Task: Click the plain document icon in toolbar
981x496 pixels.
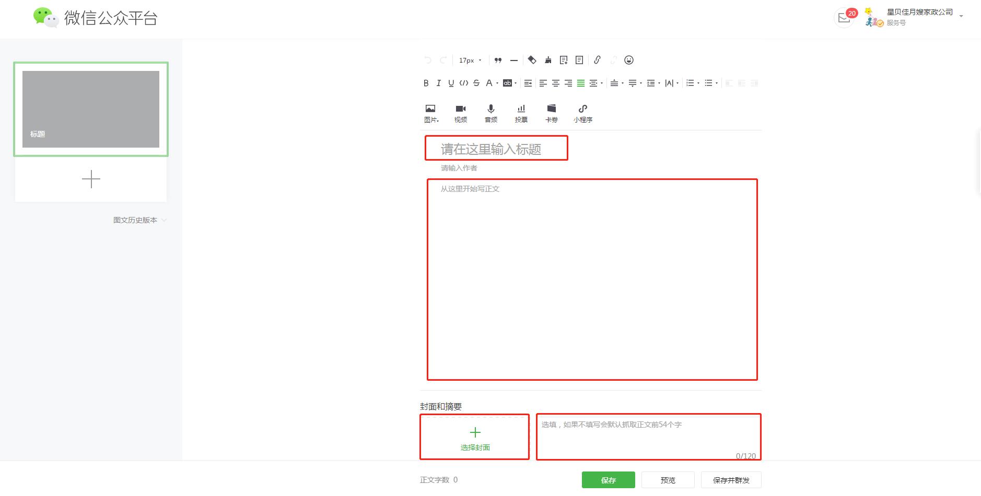Action: pos(579,60)
